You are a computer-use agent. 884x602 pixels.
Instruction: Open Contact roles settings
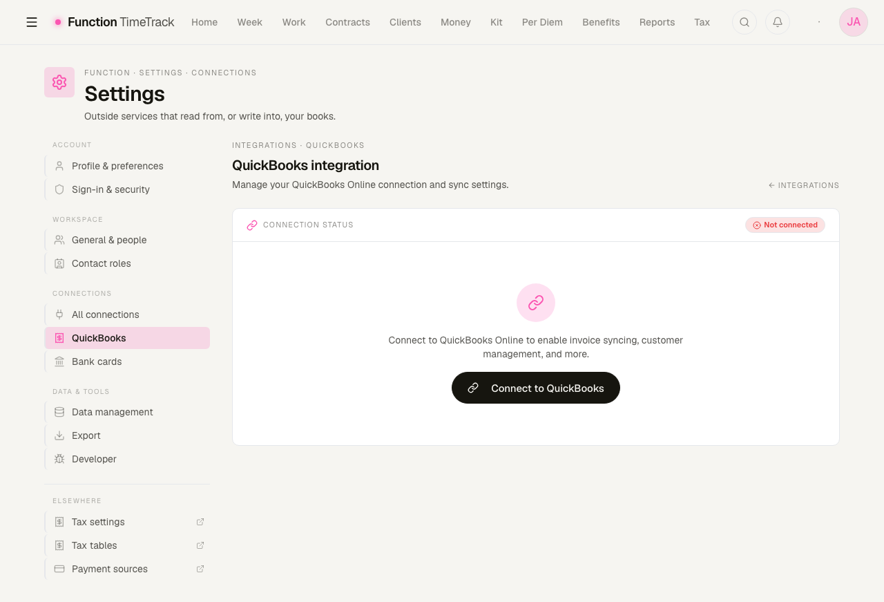pyautogui.click(x=127, y=263)
